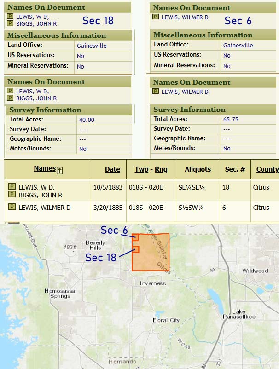Click the Twp column header link
This screenshot has width=279, height=369.
(141, 169)
